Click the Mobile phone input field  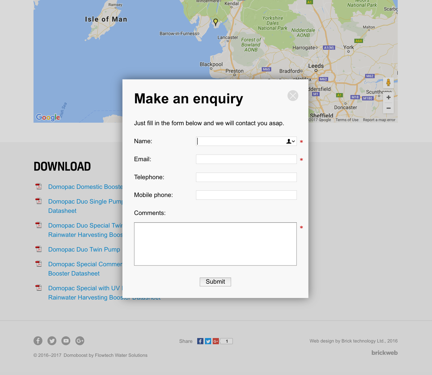tap(246, 195)
